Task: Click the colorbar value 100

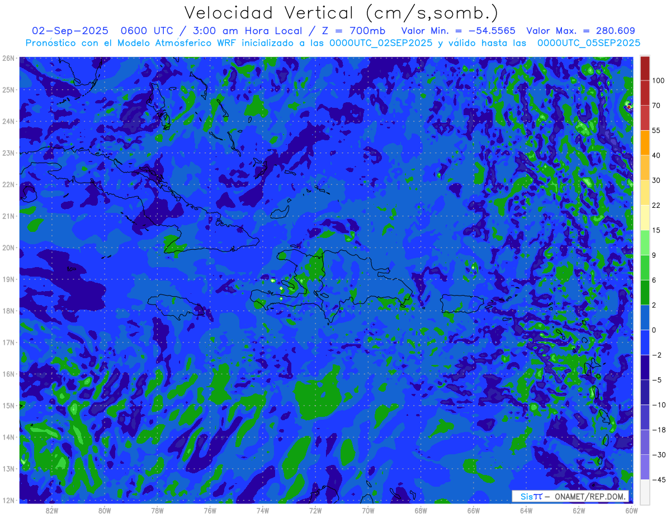Action: click(659, 80)
